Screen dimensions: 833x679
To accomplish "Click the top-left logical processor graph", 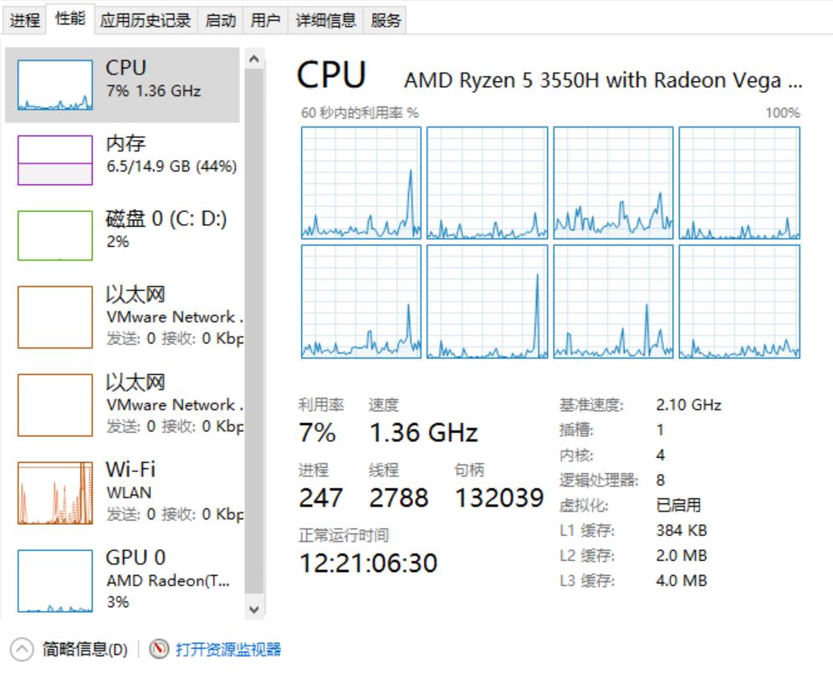I will click(361, 183).
